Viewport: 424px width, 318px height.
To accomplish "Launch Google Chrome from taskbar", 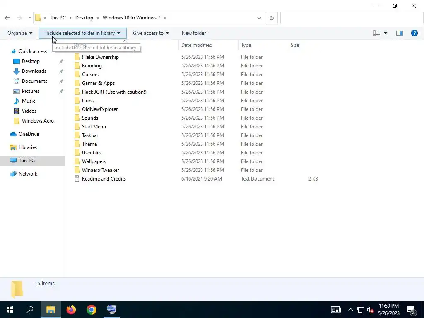I will pyautogui.click(x=92, y=310).
